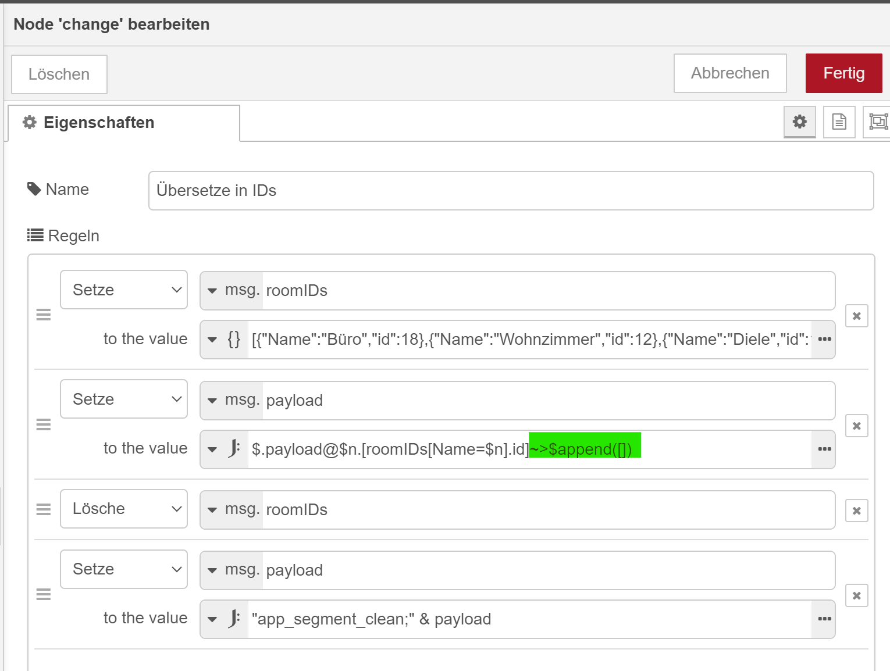Remove the Lösche roomIDs rule
Image resolution: width=890 pixels, height=671 pixels.
pyautogui.click(x=856, y=511)
